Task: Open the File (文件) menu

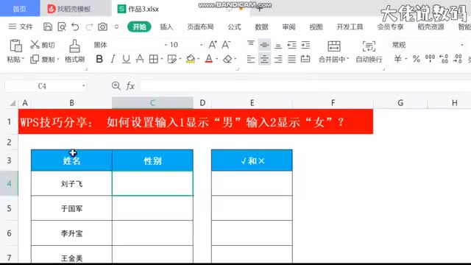Action: click(21, 26)
